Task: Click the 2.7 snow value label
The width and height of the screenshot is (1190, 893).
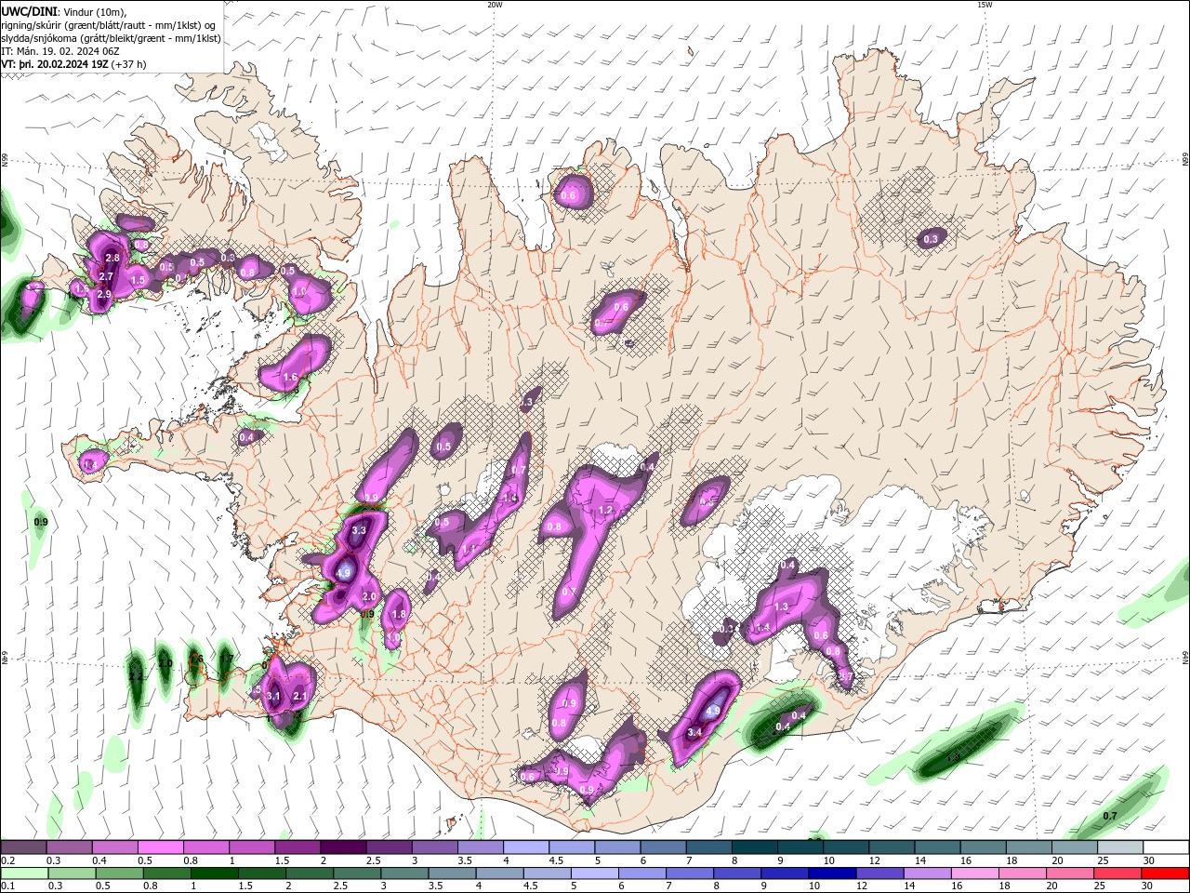Action: point(106,276)
